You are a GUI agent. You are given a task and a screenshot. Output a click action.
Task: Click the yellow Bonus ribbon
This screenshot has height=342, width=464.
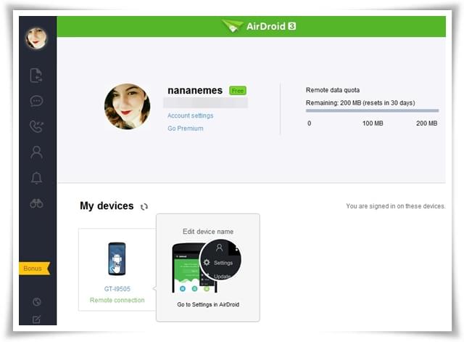34,268
